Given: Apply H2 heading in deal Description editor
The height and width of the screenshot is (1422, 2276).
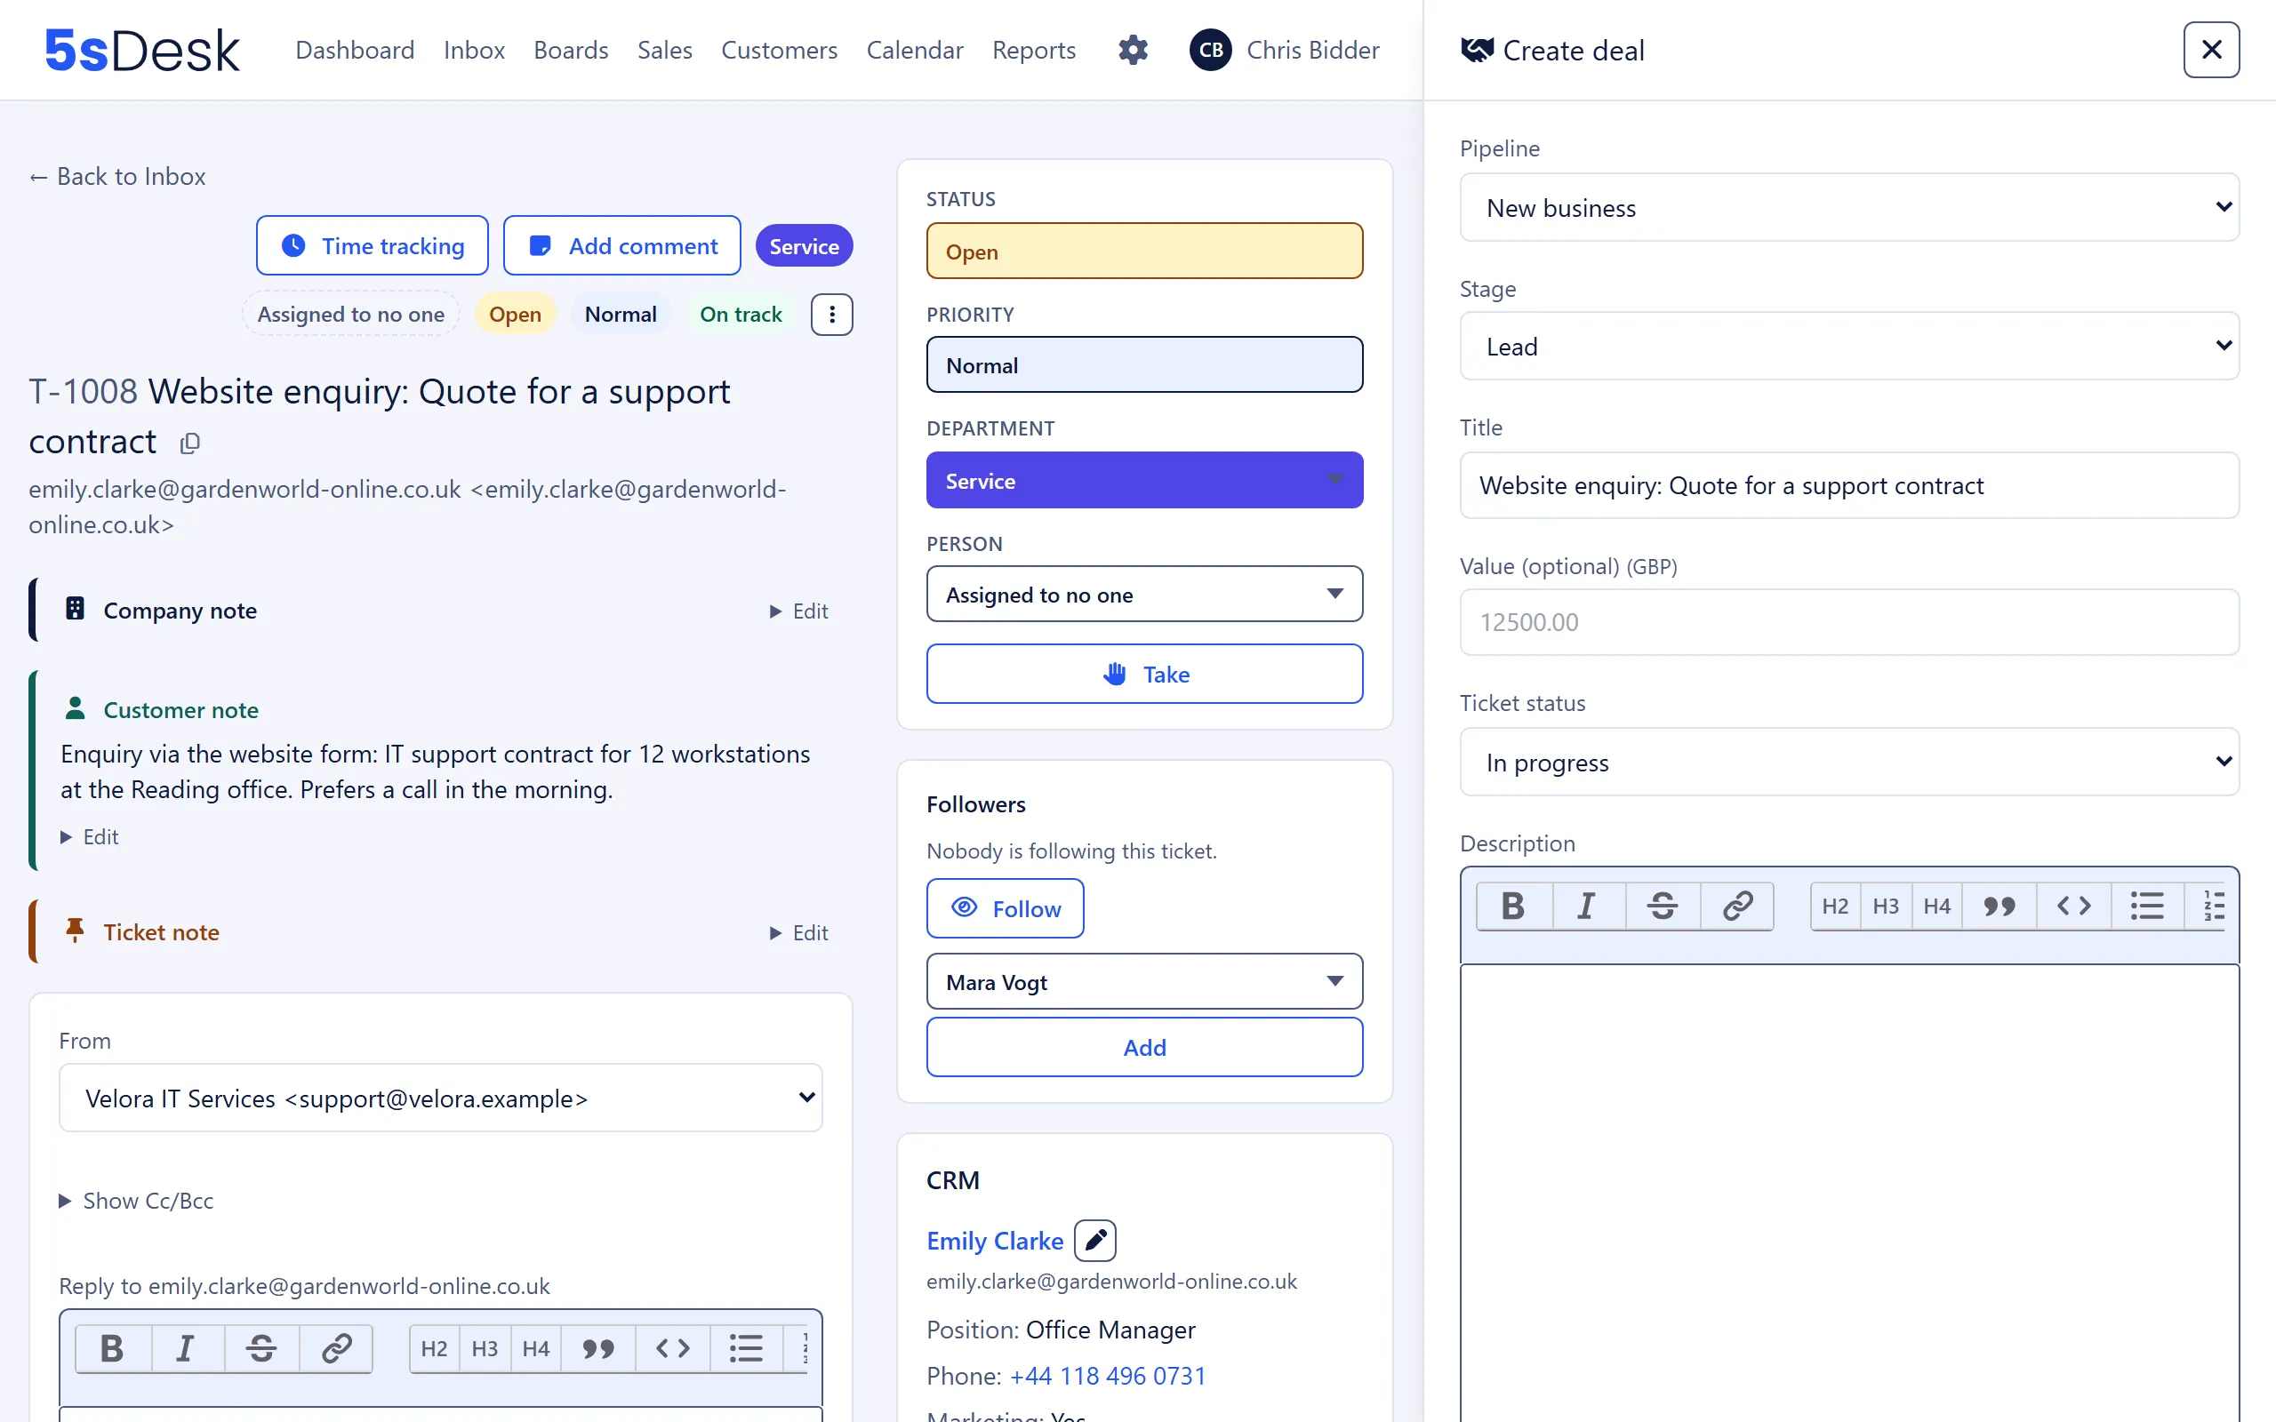Looking at the screenshot, I should coord(1835,906).
